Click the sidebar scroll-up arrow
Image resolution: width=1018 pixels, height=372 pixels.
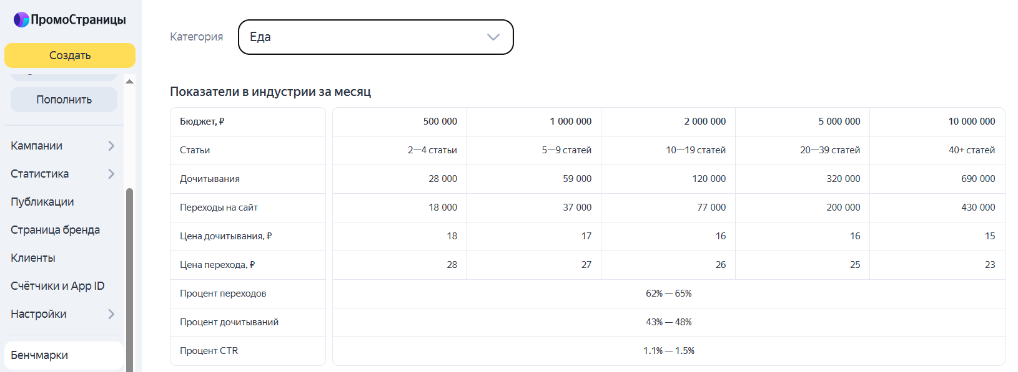click(x=129, y=82)
